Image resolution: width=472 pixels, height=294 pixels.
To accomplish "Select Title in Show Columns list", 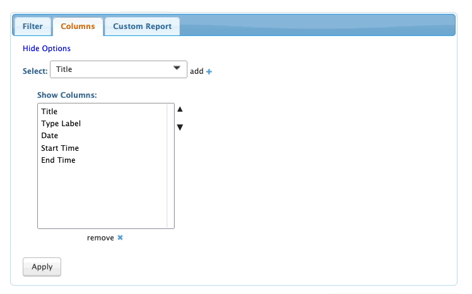I will [x=49, y=112].
